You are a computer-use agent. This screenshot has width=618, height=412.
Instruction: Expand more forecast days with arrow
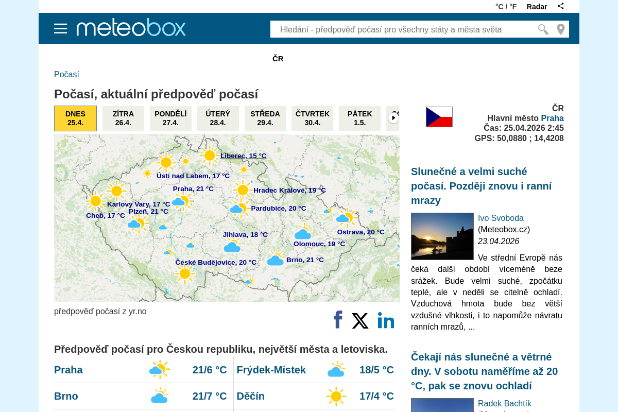[393, 117]
